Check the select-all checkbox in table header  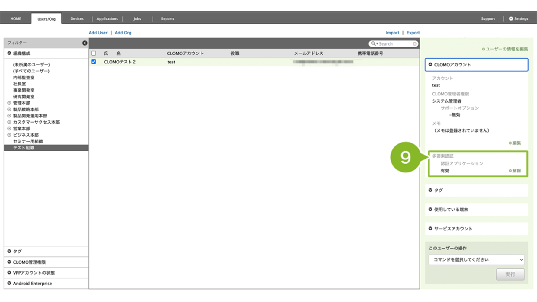click(x=94, y=53)
